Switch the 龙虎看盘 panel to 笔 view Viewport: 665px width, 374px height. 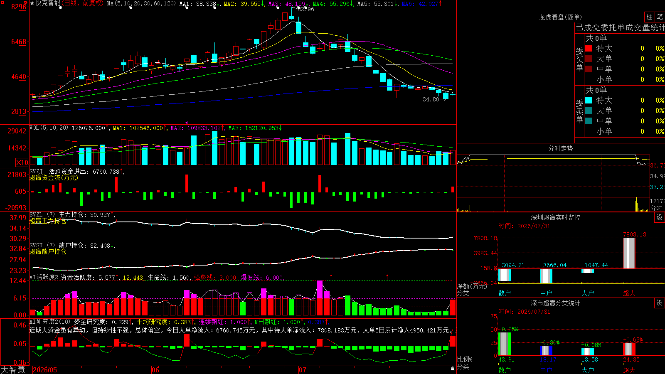point(660,17)
